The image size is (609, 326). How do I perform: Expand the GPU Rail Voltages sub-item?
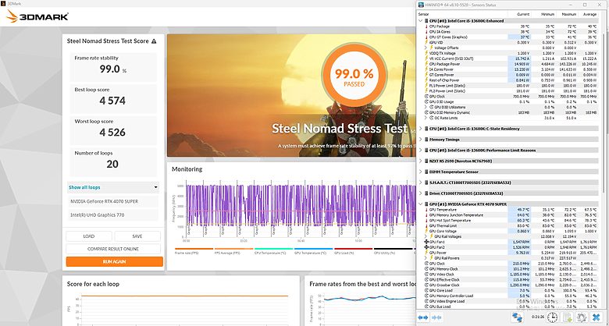click(x=426, y=236)
